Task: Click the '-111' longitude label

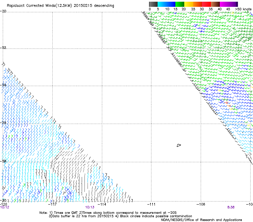Action: (x=151, y=204)
